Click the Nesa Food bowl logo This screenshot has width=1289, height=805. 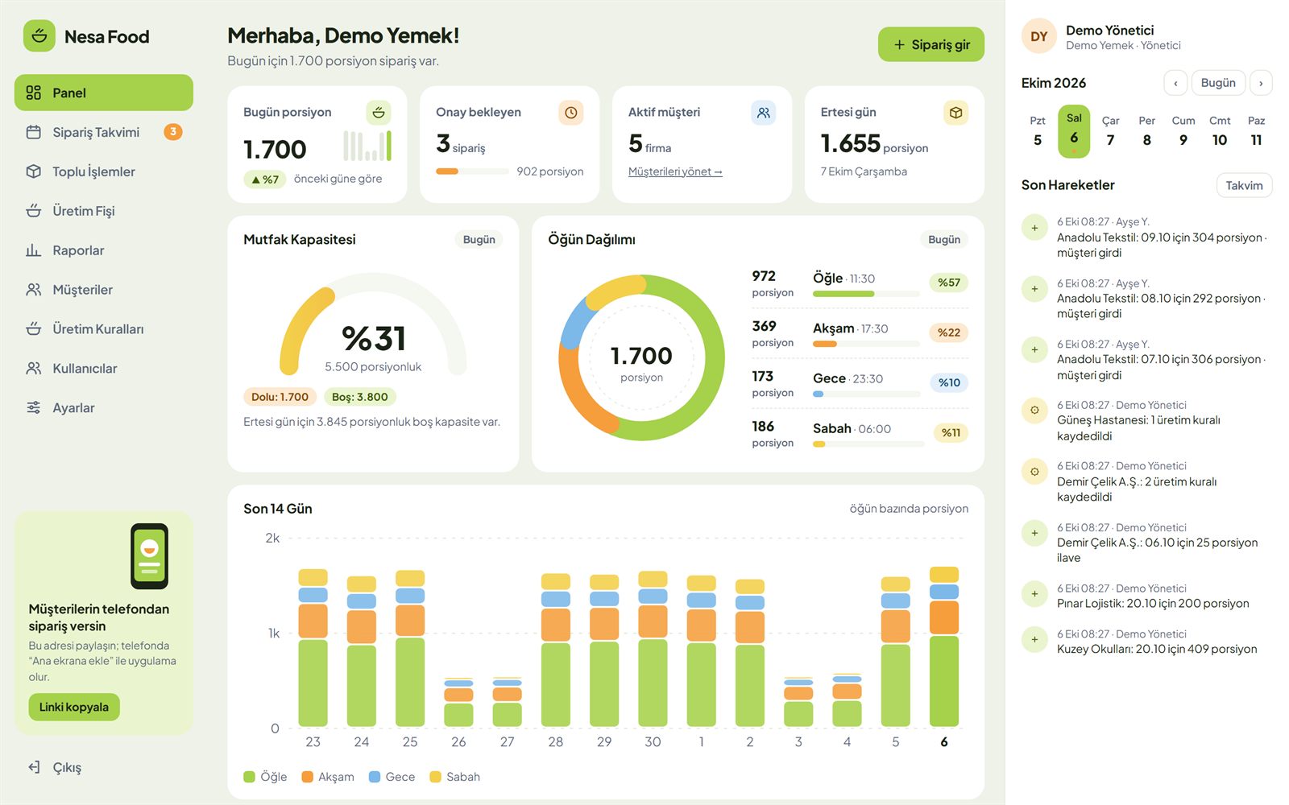click(39, 36)
